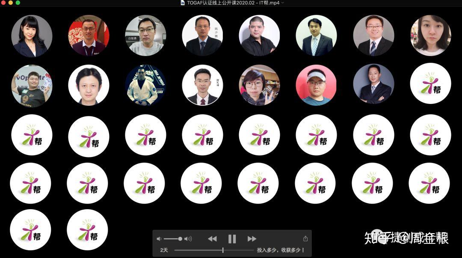Screen dimensions: 462x258
Task: Select avatar of woman in pinstripe suit
Action: 32,36
